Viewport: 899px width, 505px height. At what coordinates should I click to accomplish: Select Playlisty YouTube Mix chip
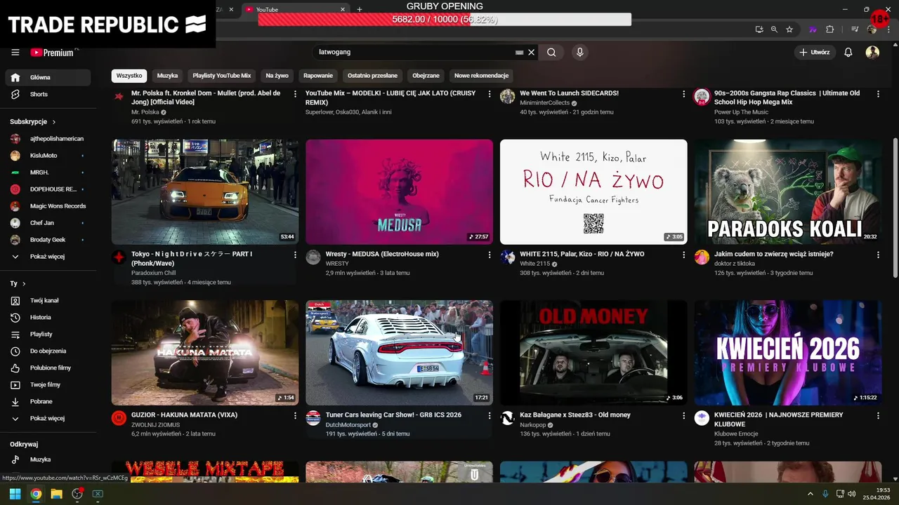222,76
